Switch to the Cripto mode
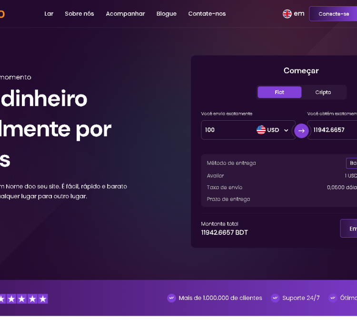 323,92
